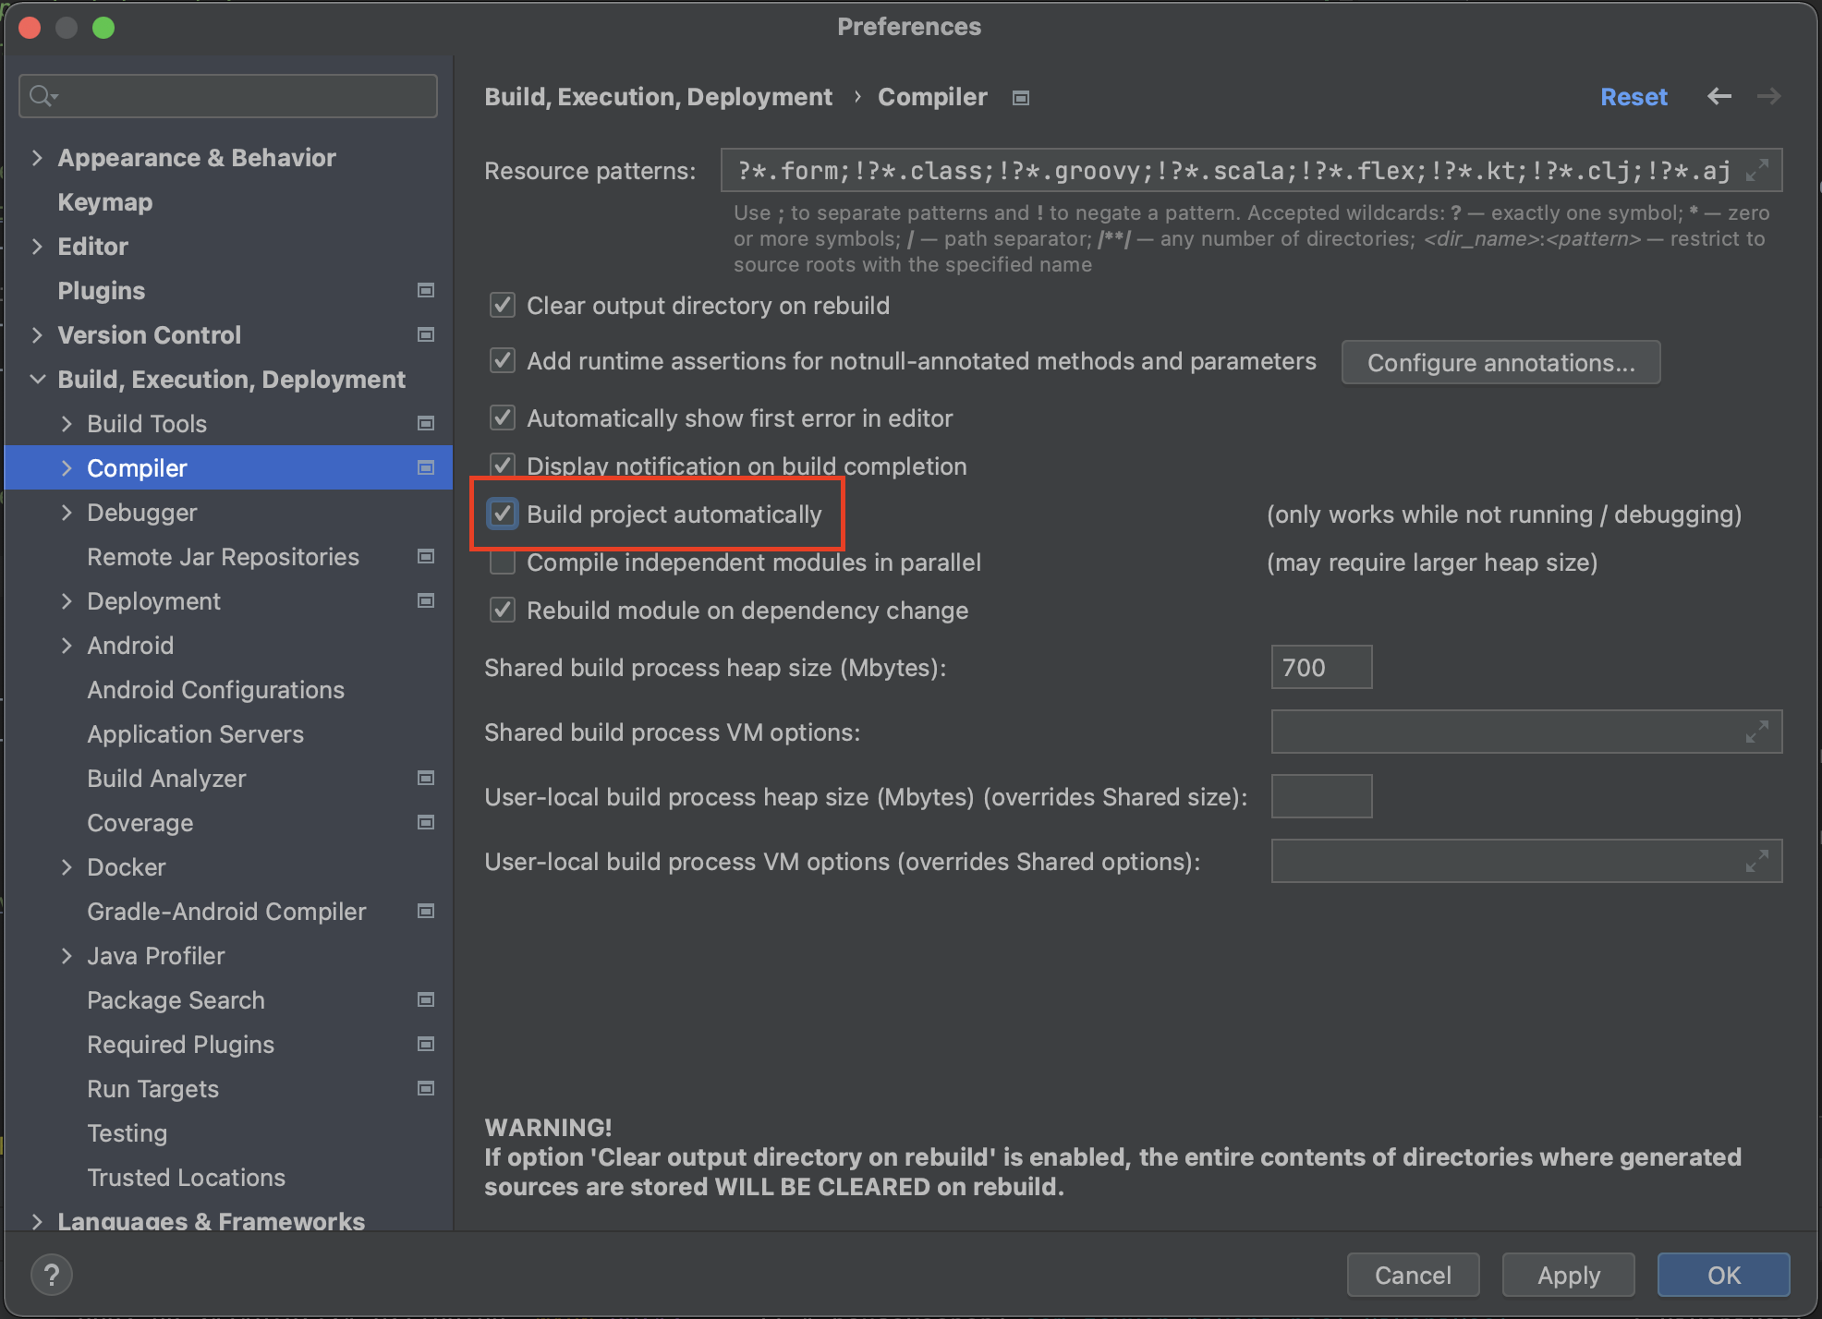Expand the Java Profiler subsection
The image size is (1822, 1319).
tap(67, 956)
